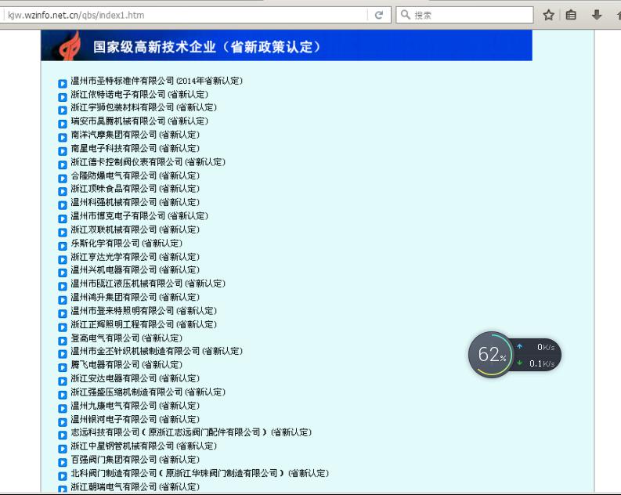The width and height of the screenshot is (621, 495).
Task: Open link 乐斯化学有限公司
Action: pyautogui.click(x=126, y=243)
